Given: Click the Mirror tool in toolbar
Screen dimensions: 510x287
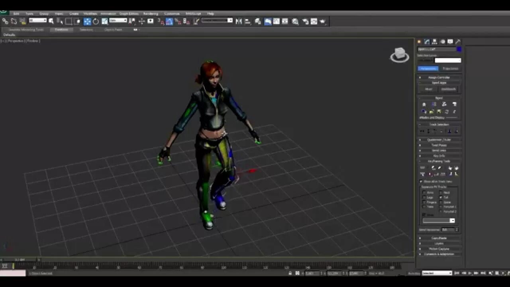Looking at the screenshot, I should pyautogui.click(x=239, y=21).
